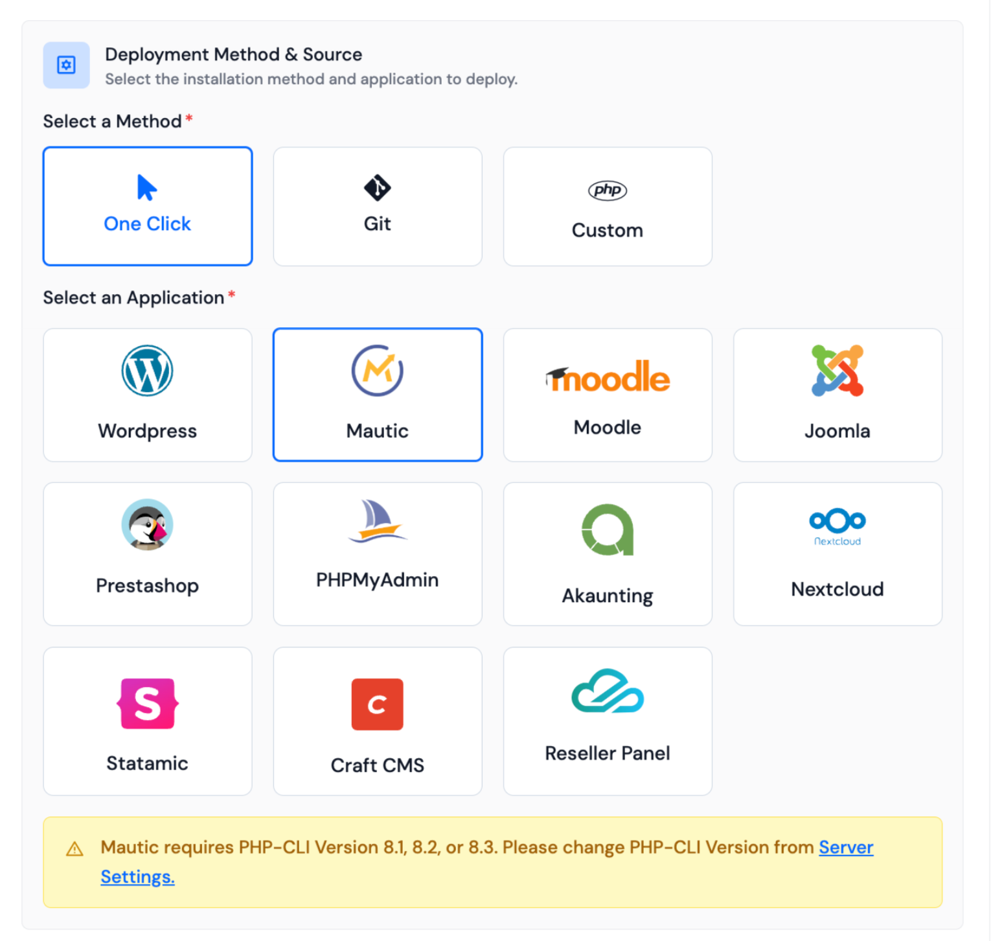Click the warning triangle in alert banner
The width and height of the screenshot is (991, 941).
(75, 849)
